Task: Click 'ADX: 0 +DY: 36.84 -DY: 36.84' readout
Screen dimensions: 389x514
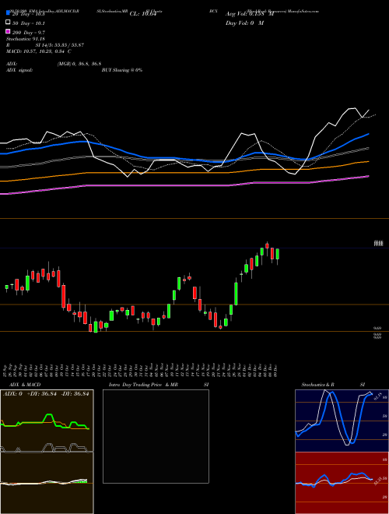Action: point(46,394)
